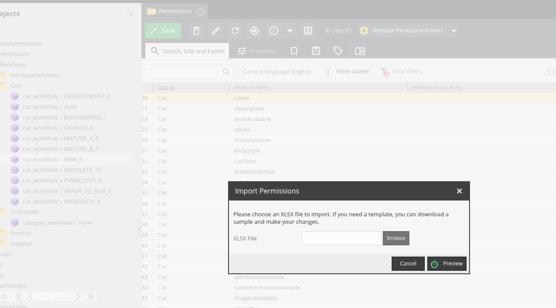Collapse the left panel via splitter arrow
This screenshot has height=308, width=556.
click(139, 229)
